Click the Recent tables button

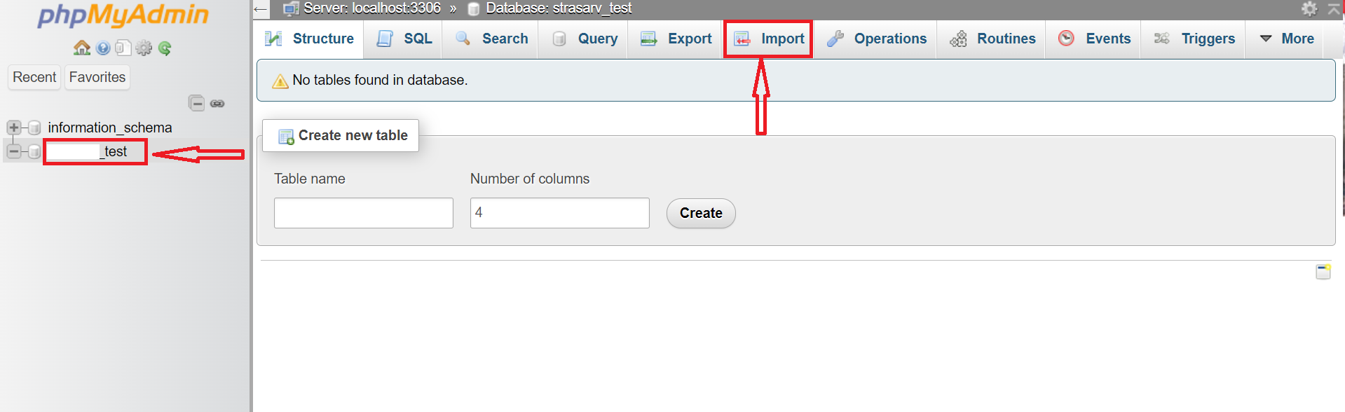[34, 77]
